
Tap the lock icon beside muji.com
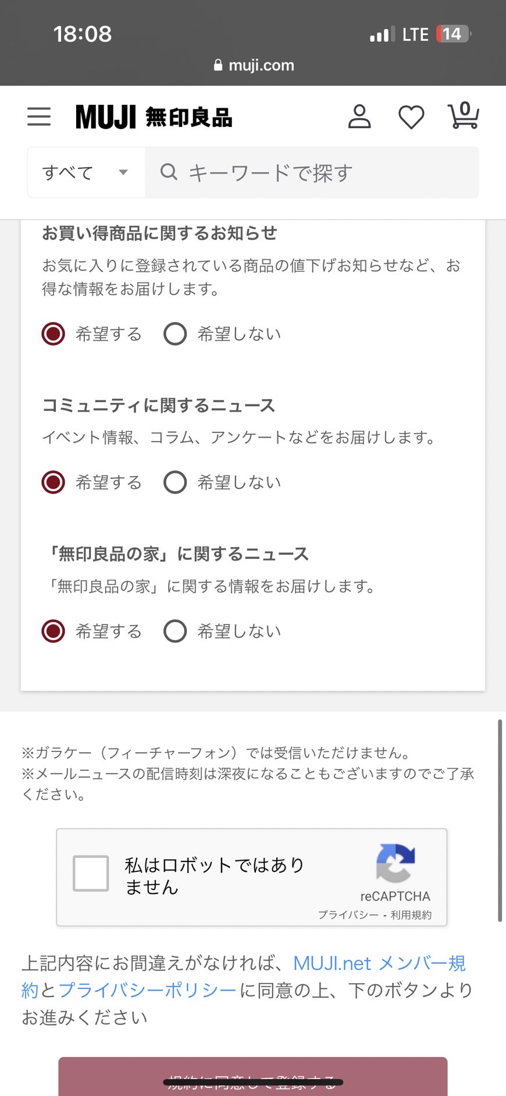218,65
